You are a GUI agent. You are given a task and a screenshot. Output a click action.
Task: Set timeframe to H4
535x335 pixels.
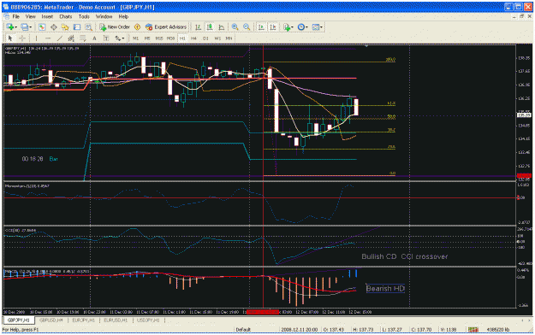(193, 38)
